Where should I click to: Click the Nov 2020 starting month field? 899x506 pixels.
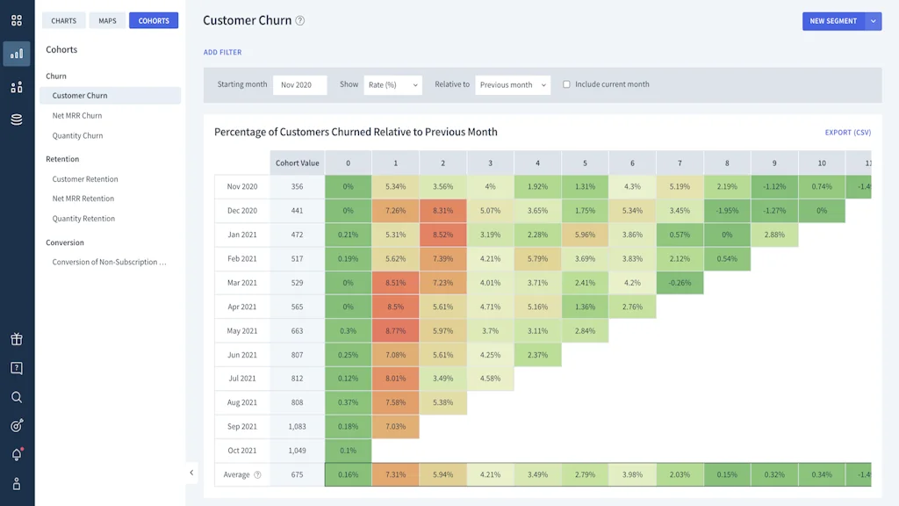point(298,84)
